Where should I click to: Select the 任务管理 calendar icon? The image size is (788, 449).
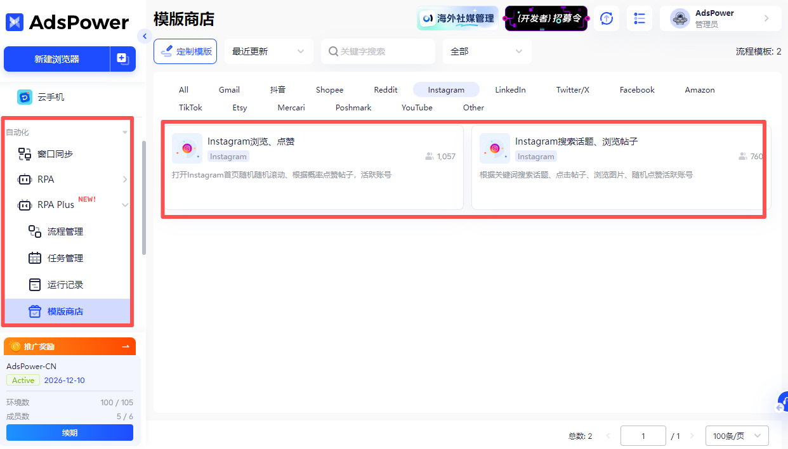coord(36,257)
